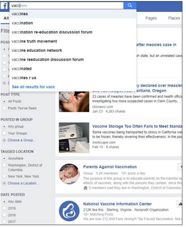Switch to the Pages tab
This screenshot has height=227, width=186.
(x=151, y=18)
